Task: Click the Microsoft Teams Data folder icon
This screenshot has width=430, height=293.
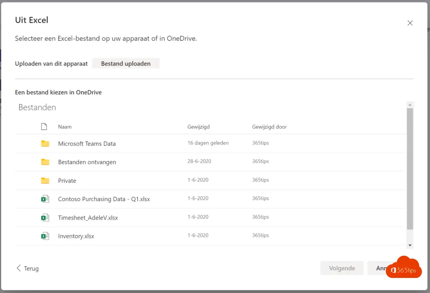Action: pos(45,143)
